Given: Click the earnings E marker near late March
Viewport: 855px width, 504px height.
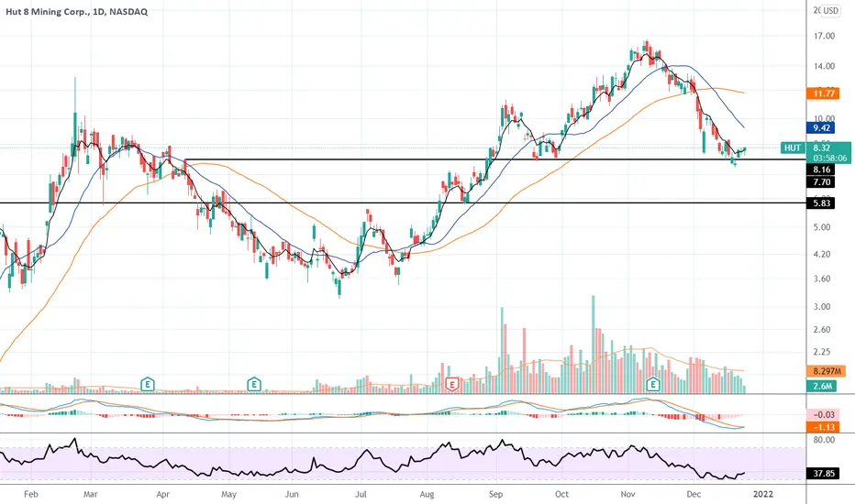Looking at the screenshot, I should [147, 385].
